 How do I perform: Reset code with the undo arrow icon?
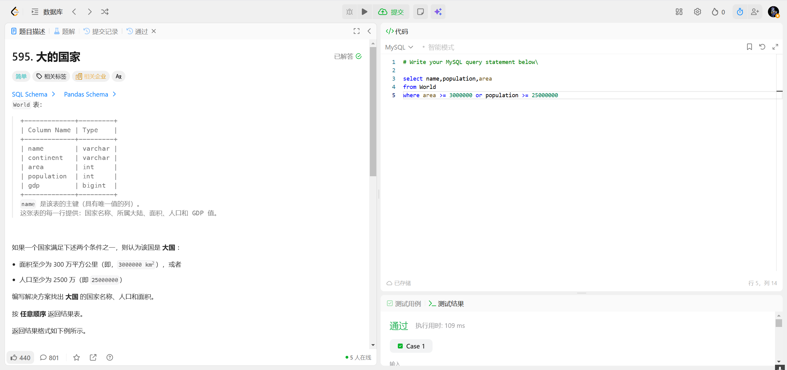762,47
